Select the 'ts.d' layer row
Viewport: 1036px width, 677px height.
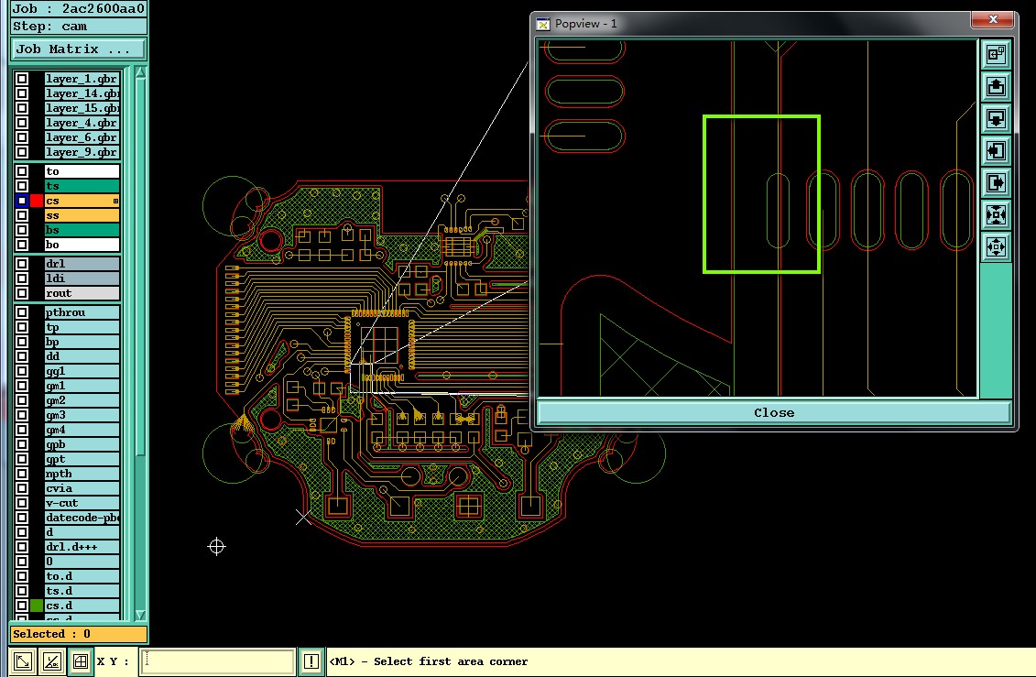point(82,591)
